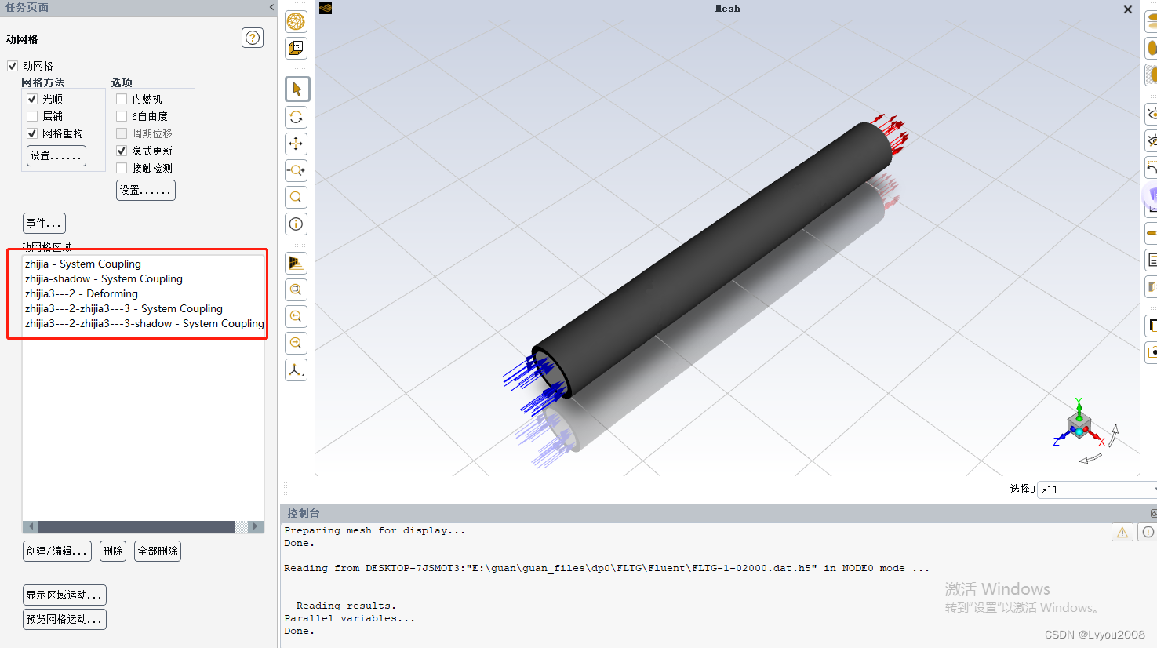Click the 全部删除 delete all button
Viewport: 1157px width, 648px height.
158,552
